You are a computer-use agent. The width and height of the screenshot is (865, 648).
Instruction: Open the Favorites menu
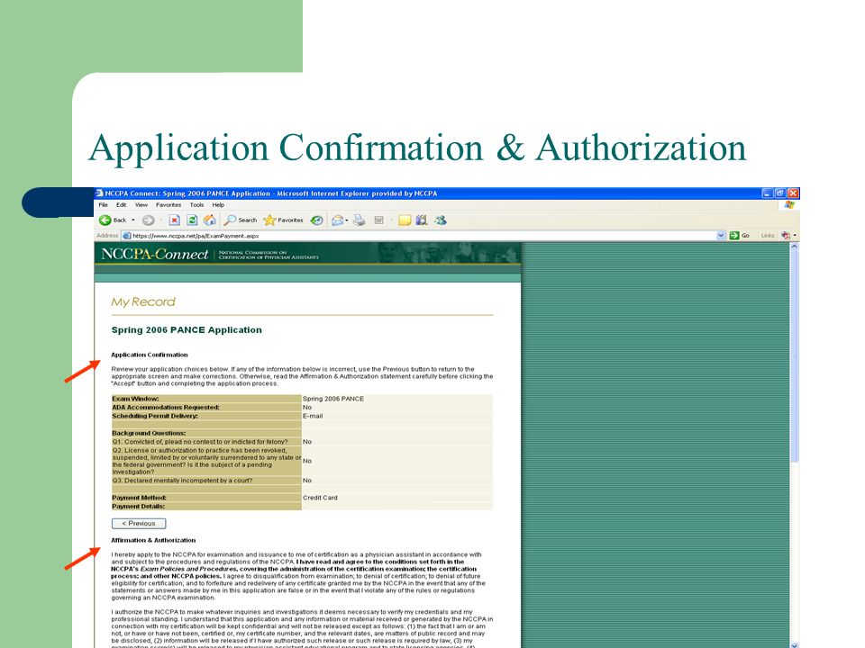168,205
